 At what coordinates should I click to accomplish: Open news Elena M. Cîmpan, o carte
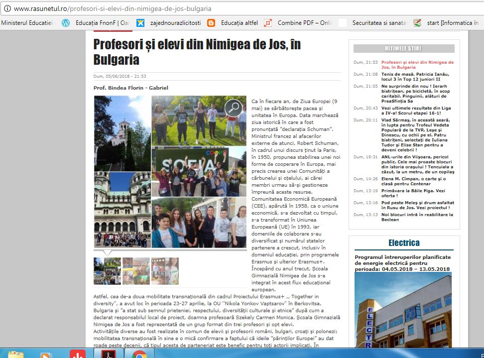[413, 181]
